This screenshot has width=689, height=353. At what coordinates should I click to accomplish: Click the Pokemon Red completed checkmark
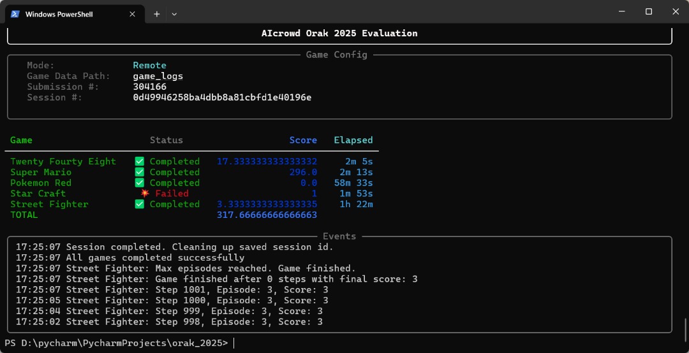[x=140, y=183]
